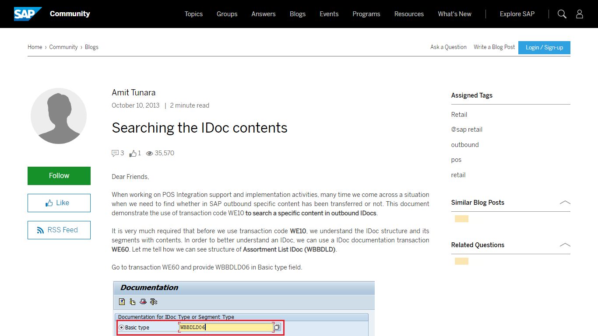Click the Login / Sign-up button
This screenshot has height=336, width=598.
[545, 47]
